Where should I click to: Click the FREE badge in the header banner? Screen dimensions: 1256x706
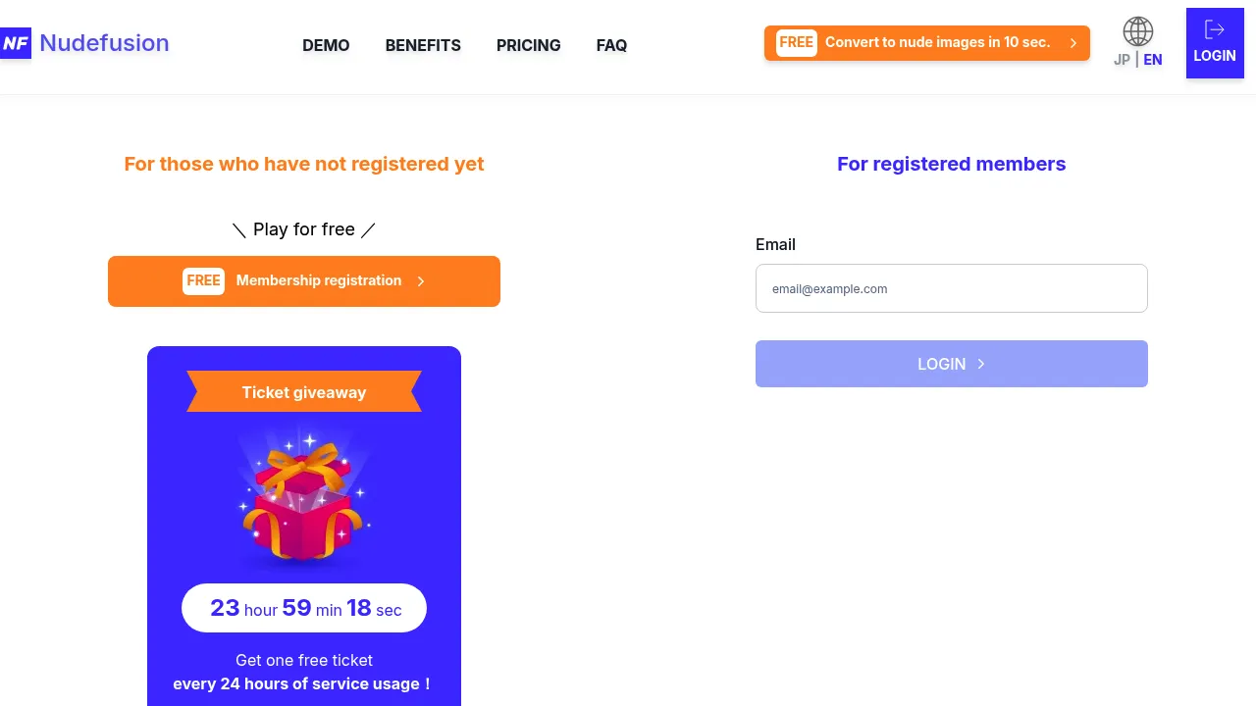[x=796, y=43]
